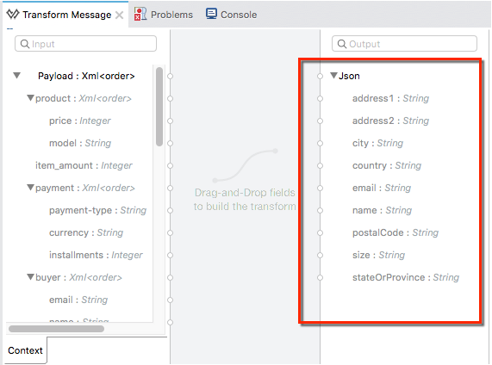
Task: Click the Transform Message tab icon
Action: tap(13, 15)
